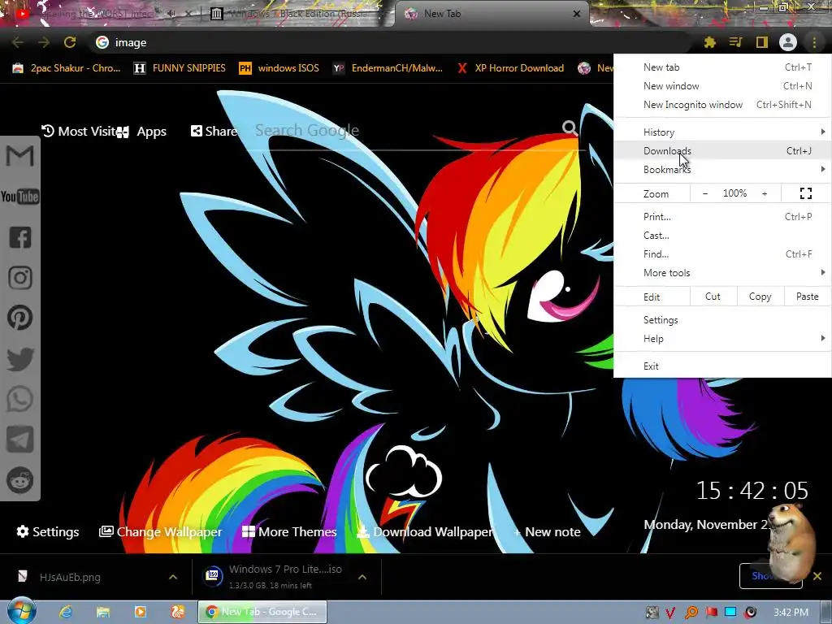Open Telegram from the left sidebar
832x624 pixels.
[x=20, y=440]
